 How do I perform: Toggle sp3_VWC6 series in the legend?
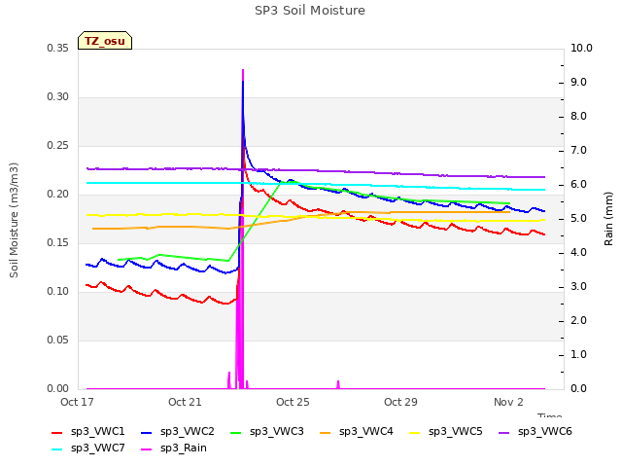(536, 432)
